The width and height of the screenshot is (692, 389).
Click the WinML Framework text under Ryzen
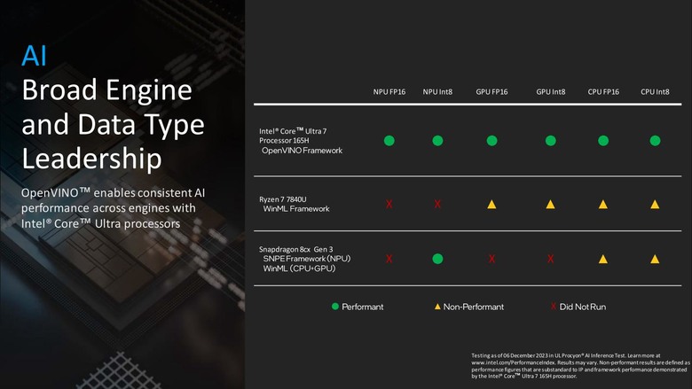pos(296,209)
